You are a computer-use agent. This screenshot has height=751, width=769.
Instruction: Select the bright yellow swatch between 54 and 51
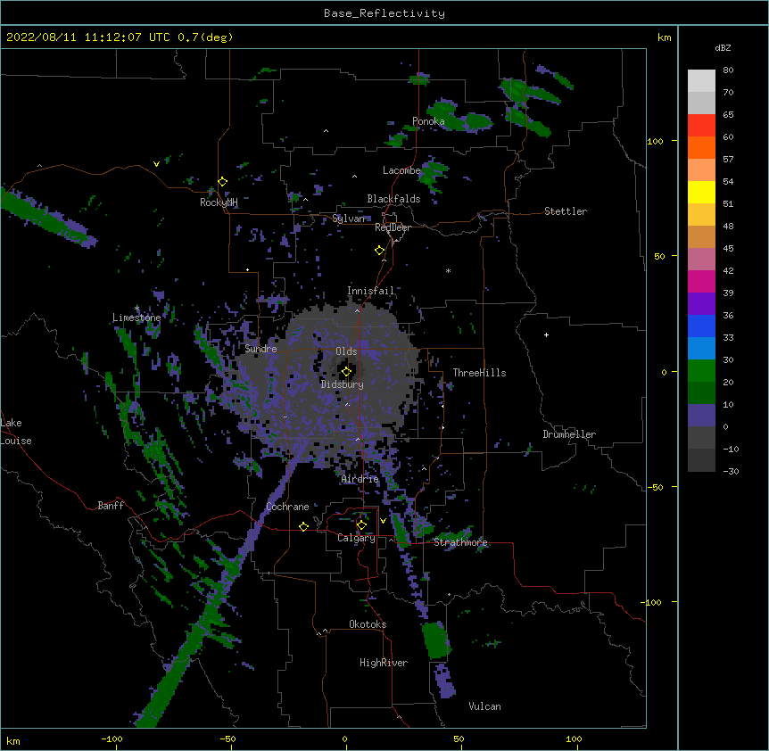[x=701, y=192]
